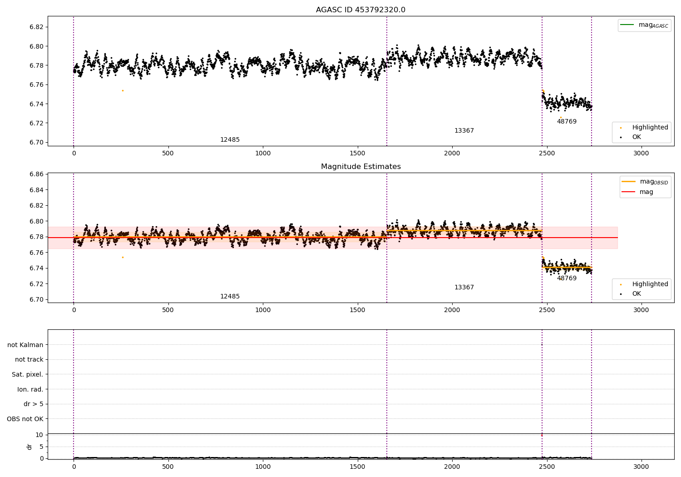Click Highlighted legend entry in Magnitude Estimates plot
The height and width of the screenshot is (477, 681).
650,284
